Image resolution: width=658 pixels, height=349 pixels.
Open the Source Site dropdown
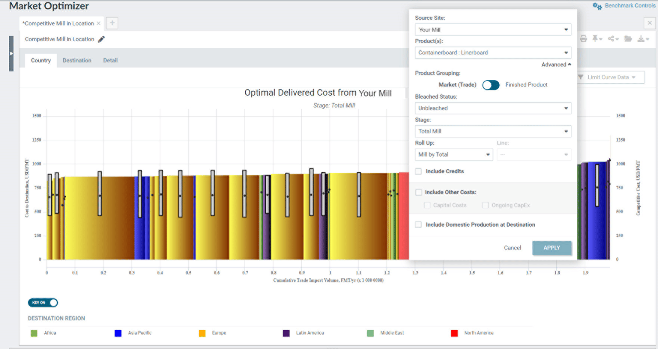493,29
